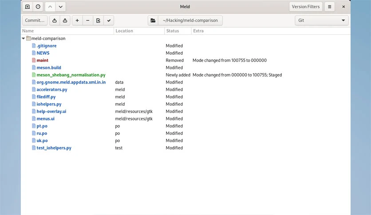Add file to version control
Viewport: 371px width, 215px height.
pyautogui.click(x=77, y=20)
